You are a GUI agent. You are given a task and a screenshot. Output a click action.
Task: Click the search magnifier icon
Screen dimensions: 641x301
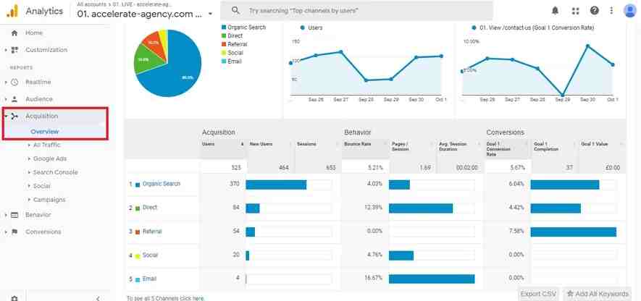tap(235, 11)
